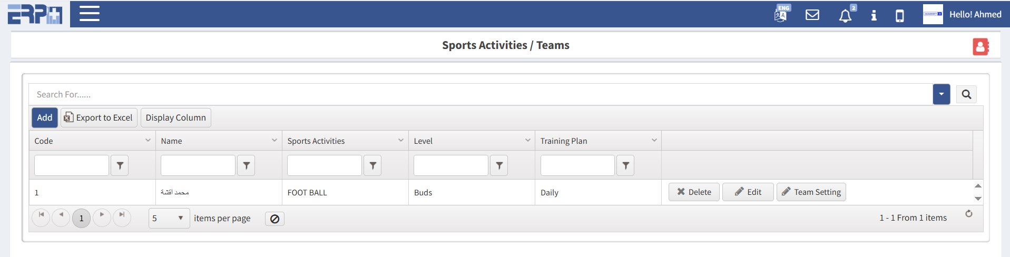Switch the language using the ENG icon
The height and width of the screenshot is (257, 1010).
click(x=781, y=14)
